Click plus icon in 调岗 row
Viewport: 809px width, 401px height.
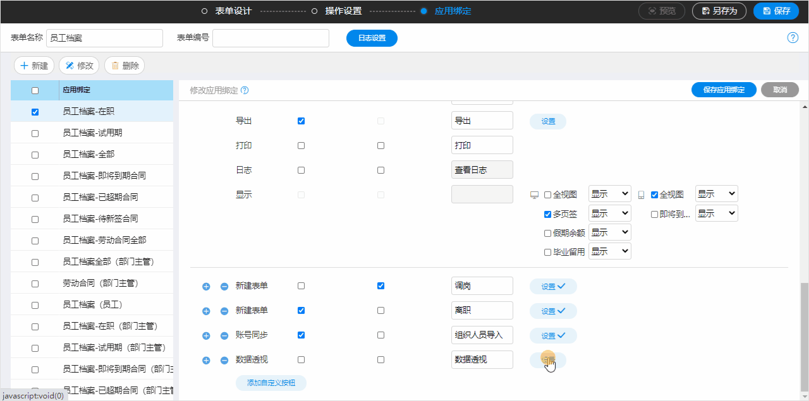[206, 287]
